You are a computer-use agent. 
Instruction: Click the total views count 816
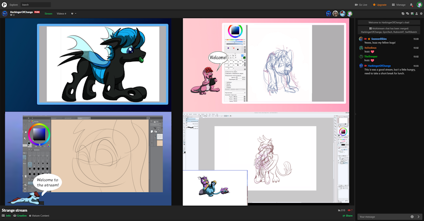coord(342,210)
